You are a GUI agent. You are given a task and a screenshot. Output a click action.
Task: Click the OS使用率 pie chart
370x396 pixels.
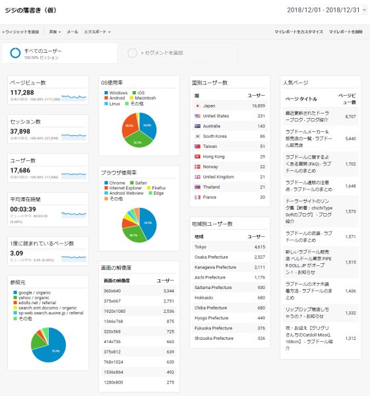click(x=139, y=130)
